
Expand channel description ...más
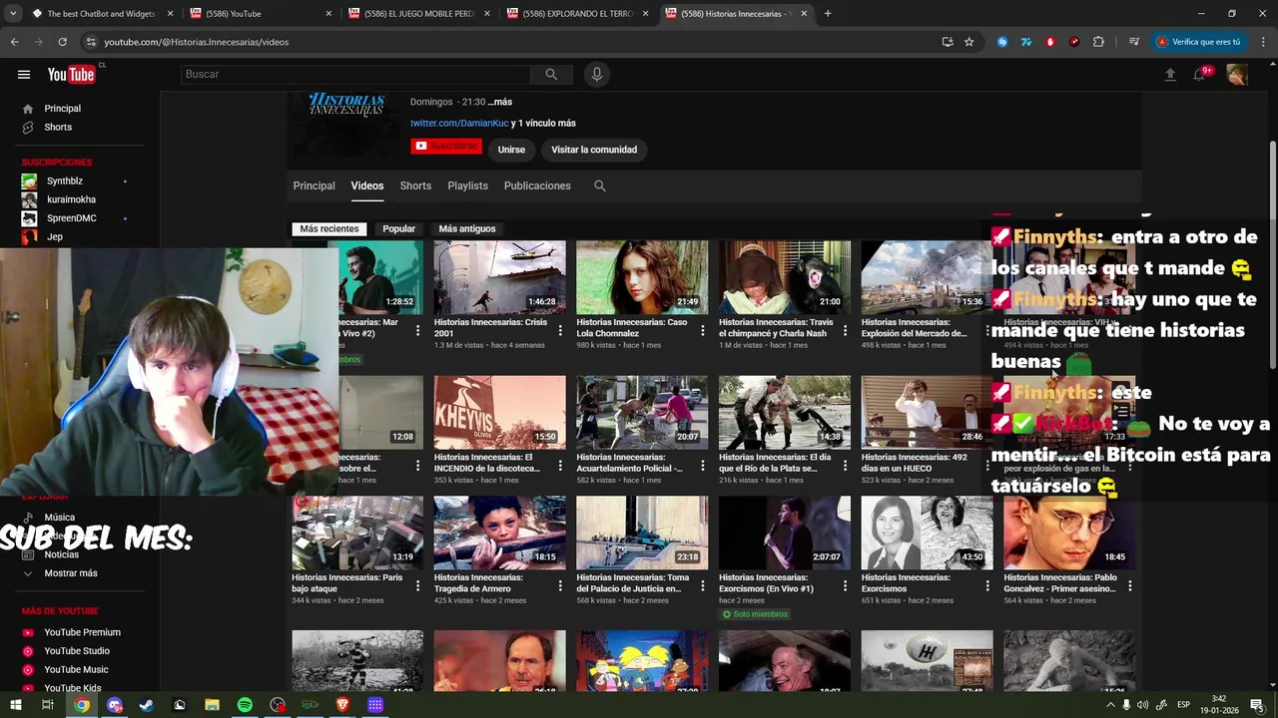(x=500, y=102)
